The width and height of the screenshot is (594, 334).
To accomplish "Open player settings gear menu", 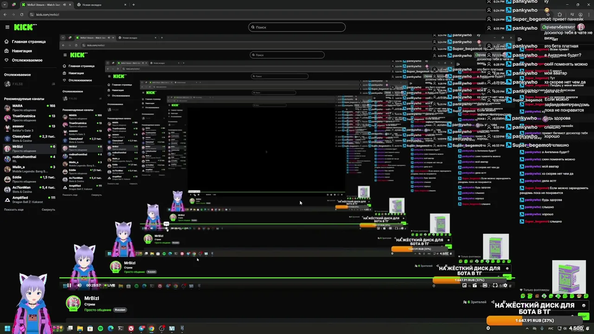I will [x=505, y=285].
